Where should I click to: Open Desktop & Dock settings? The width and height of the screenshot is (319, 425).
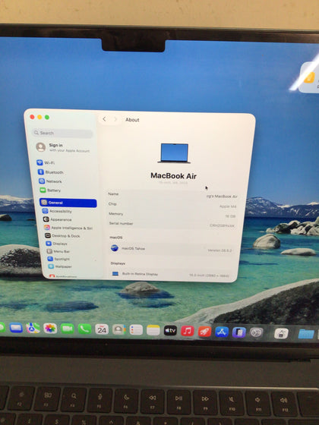(62, 236)
